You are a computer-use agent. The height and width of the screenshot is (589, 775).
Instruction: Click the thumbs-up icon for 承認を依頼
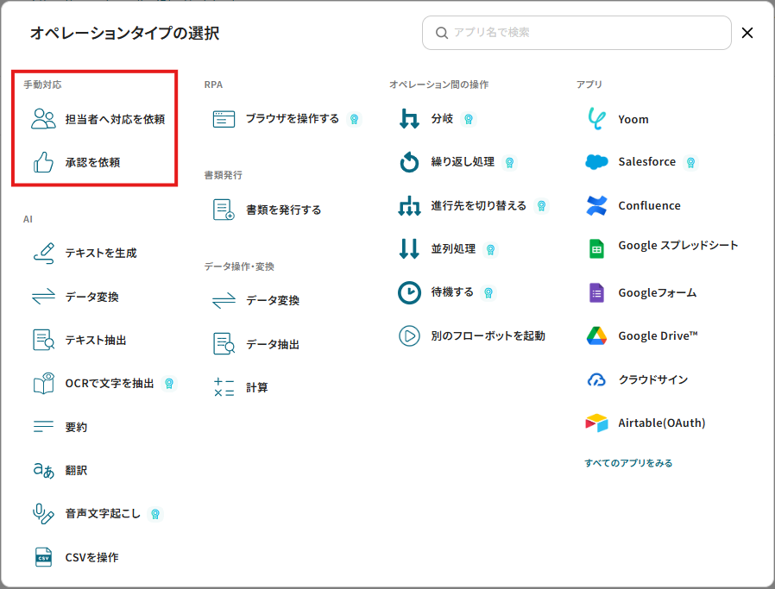coord(43,162)
